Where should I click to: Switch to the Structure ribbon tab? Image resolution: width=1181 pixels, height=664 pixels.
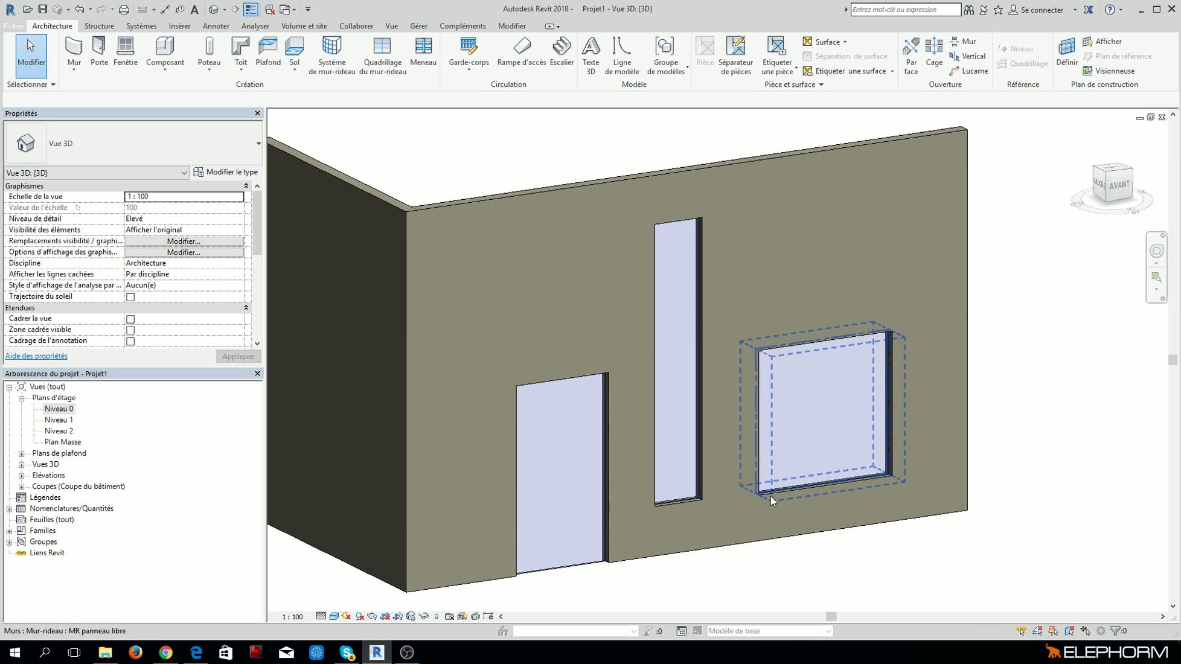pos(99,26)
